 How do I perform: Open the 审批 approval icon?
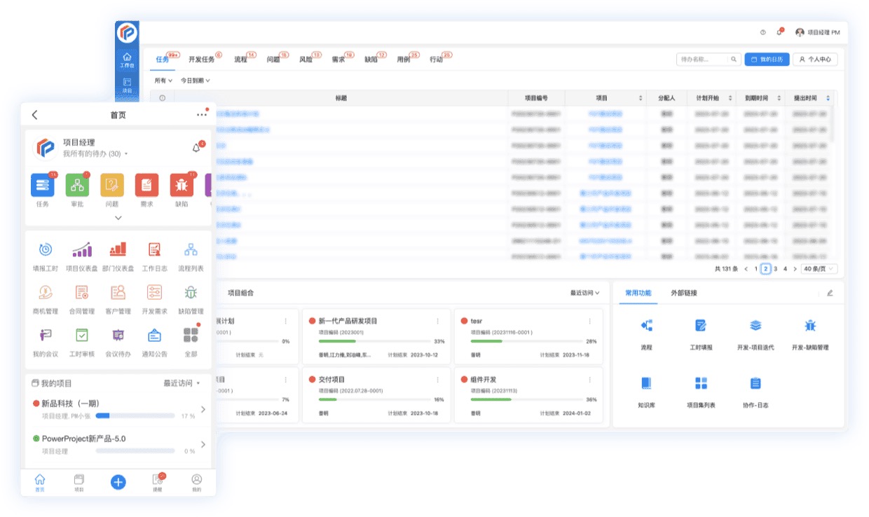77,186
